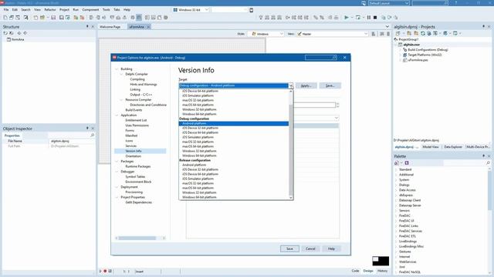This screenshot has height=277, width=494.
Task: Click the red record-macro icon in the status bar
Action: tap(105, 271)
